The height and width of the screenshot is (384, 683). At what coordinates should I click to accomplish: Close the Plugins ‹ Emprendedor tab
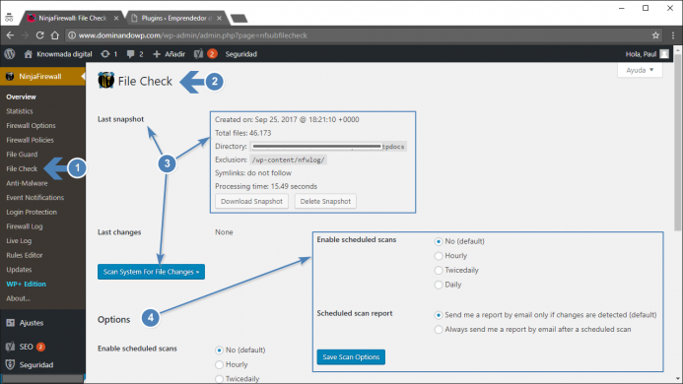(x=219, y=18)
